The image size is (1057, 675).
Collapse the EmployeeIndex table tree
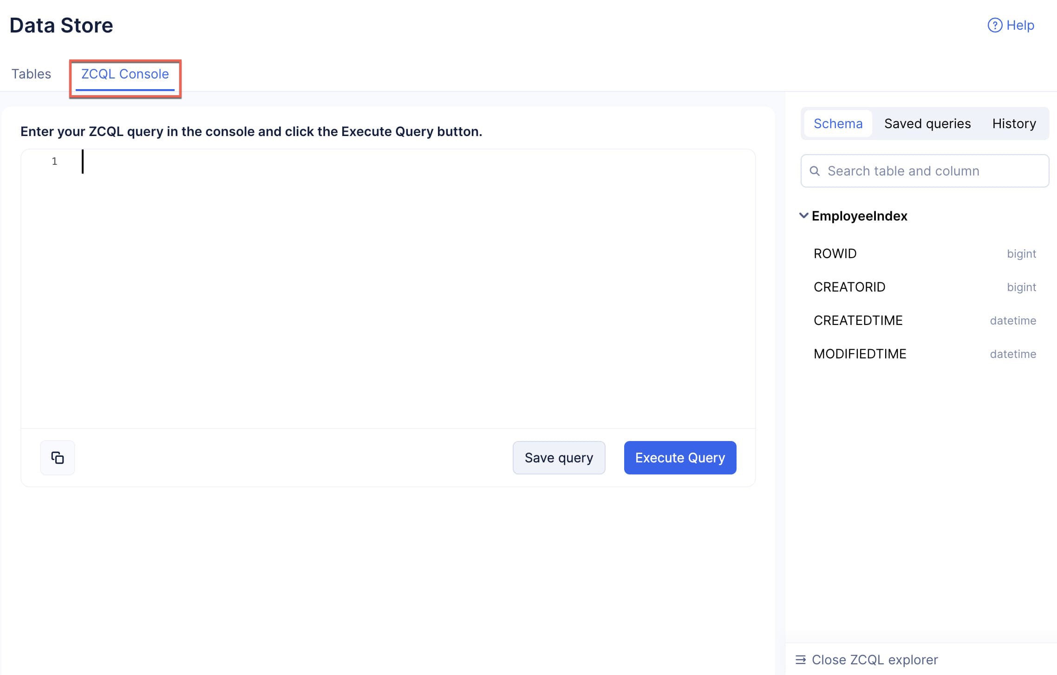(804, 216)
